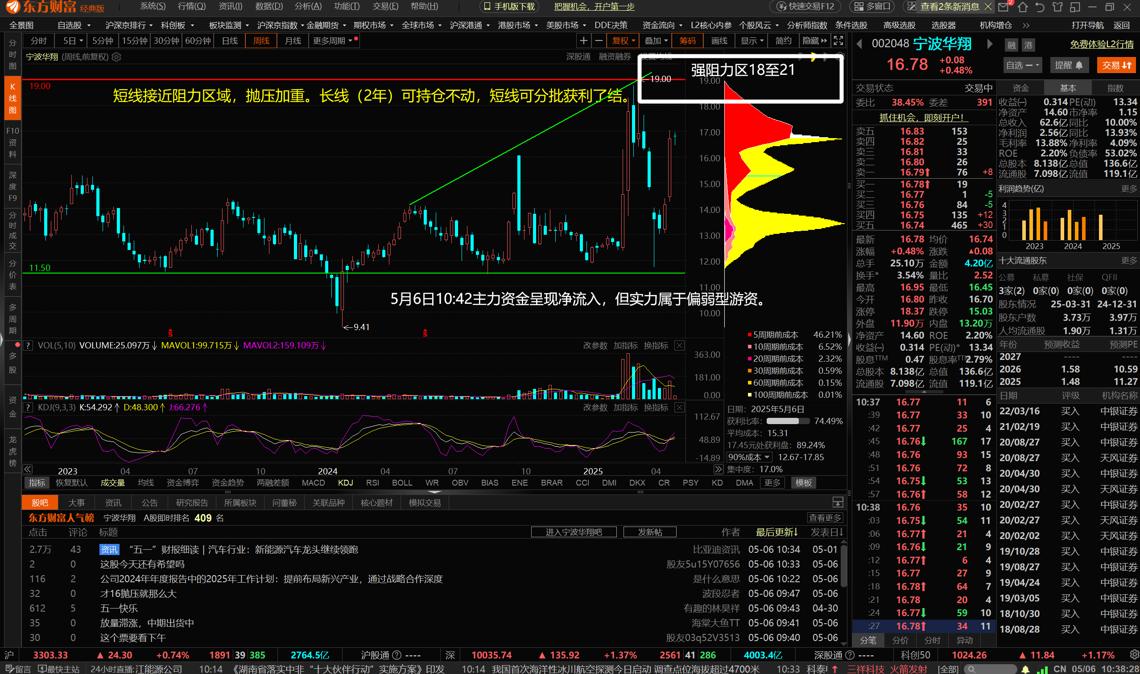The image size is (1140, 674).
Task: Toggle 画线 drawing tools
Action: pyautogui.click(x=719, y=41)
